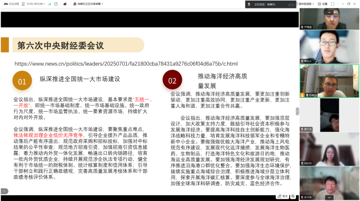Minimize the meeting window

(343, 4)
